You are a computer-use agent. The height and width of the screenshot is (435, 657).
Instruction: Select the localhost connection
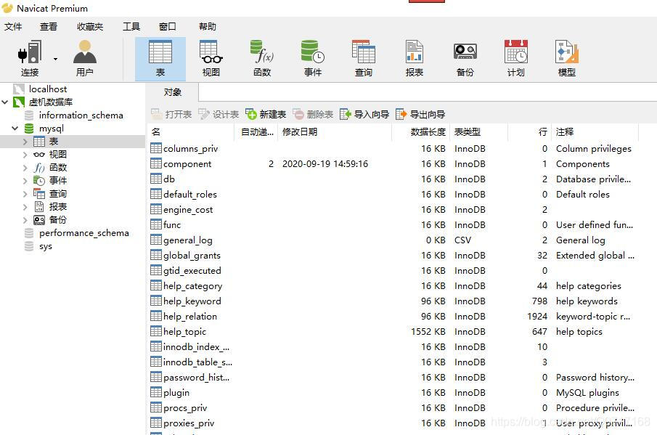(48, 89)
